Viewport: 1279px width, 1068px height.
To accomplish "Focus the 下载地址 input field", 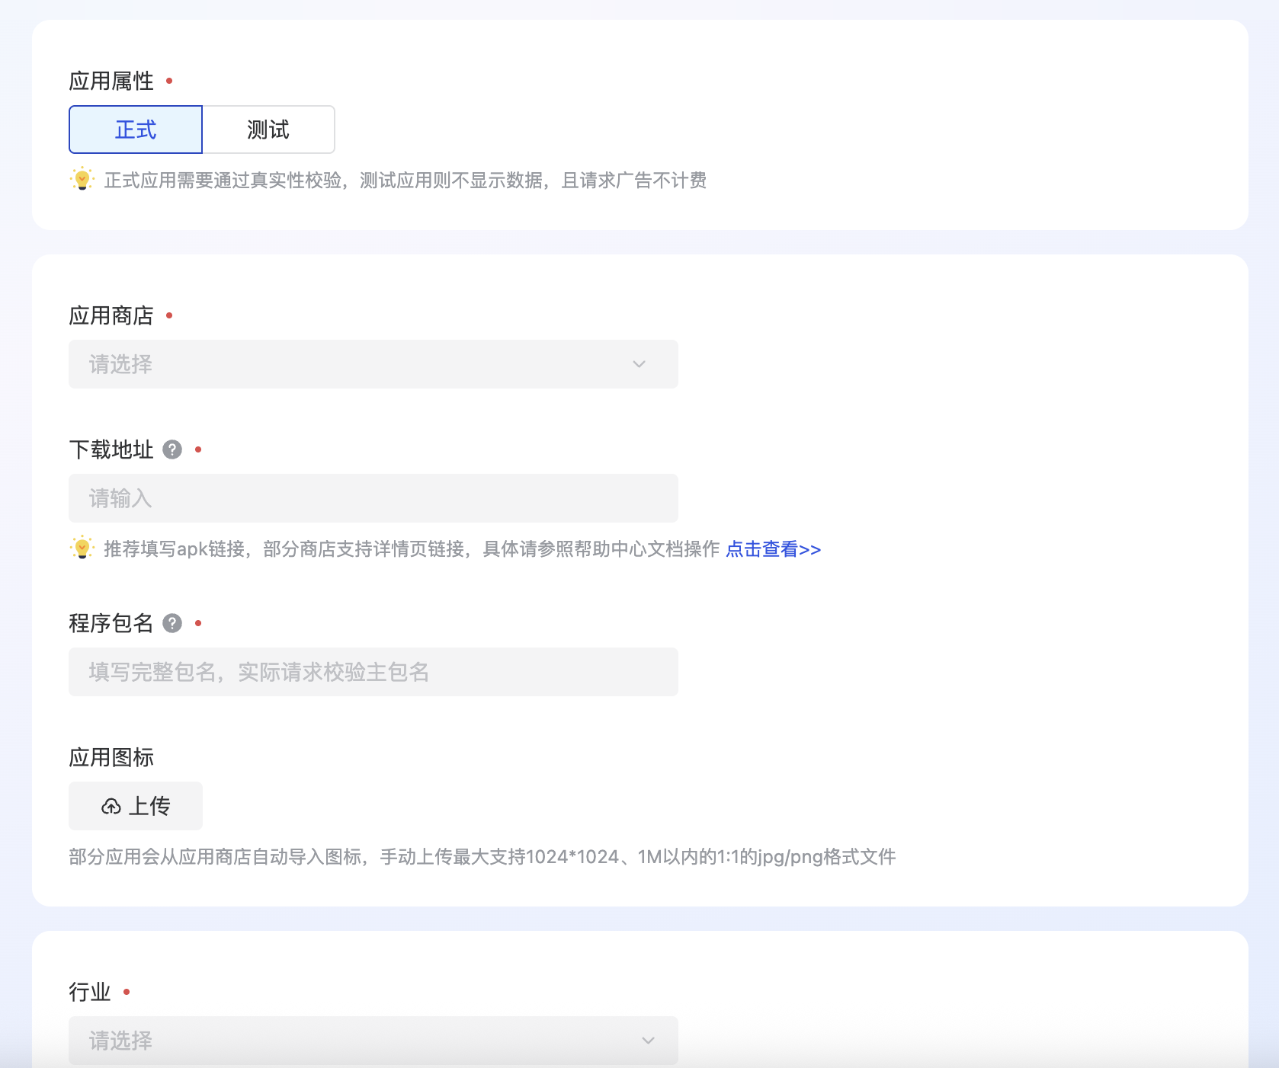I will point(373,498).
